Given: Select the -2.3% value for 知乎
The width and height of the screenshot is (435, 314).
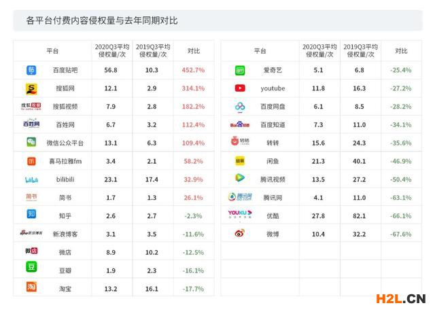Looking at the screenshot, I should pyautogui.click(x=193, y=216).
